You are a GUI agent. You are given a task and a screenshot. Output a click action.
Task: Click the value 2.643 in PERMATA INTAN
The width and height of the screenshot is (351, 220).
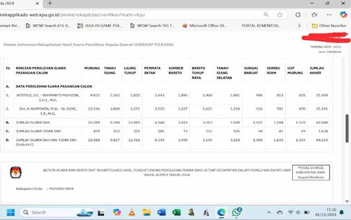tap(160, 95)
